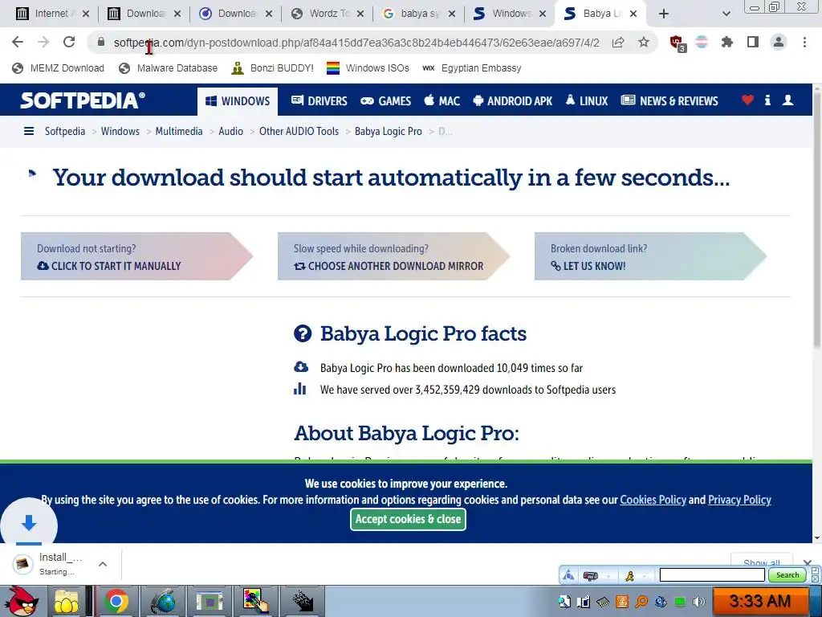Open the Softpedia user account icon
This screenshot has height=617, width=822.
[x=787, y=100]
